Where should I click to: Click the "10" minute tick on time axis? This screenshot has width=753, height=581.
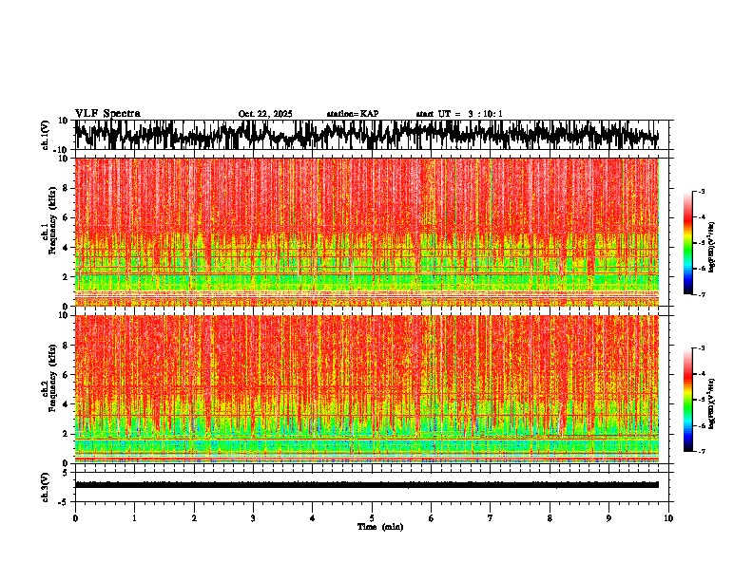(x=668, y=518)
